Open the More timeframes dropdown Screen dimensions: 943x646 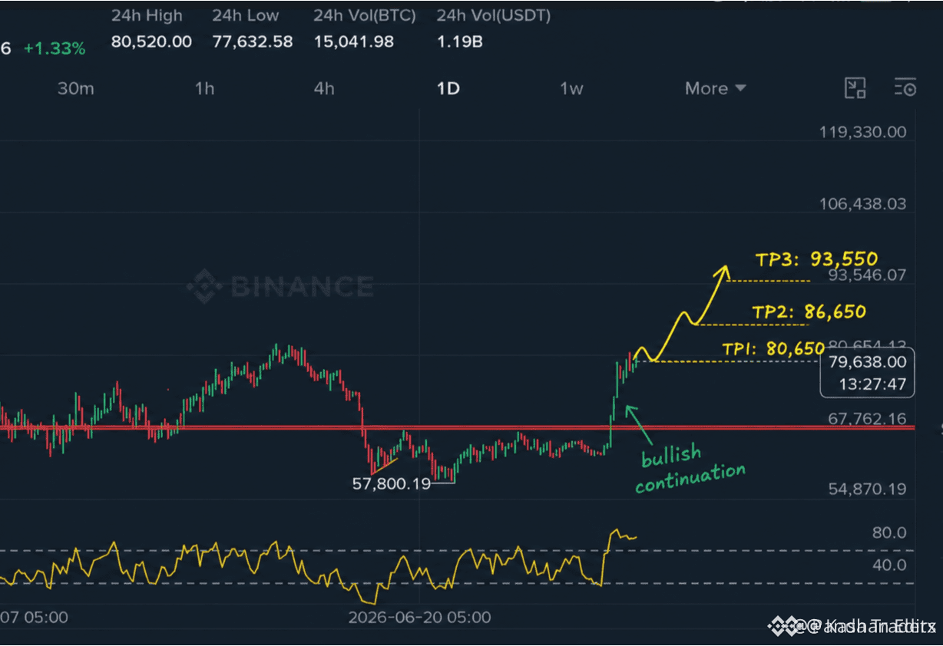coord(716,88)
